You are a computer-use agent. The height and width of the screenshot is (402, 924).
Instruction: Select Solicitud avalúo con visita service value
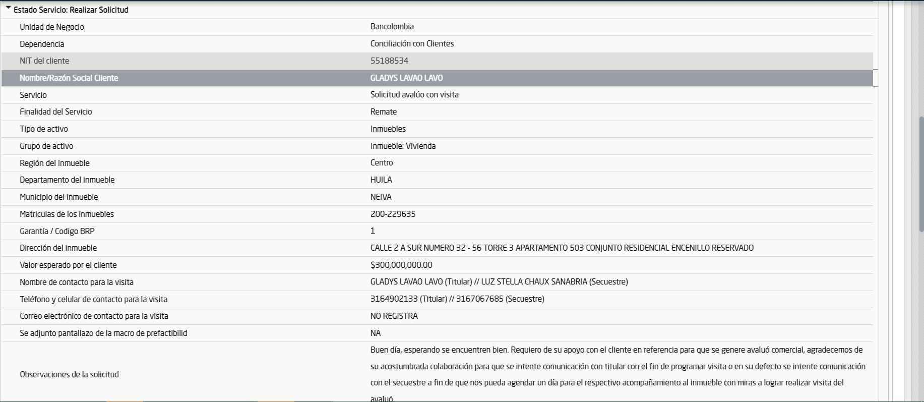[x=414, y=95]
